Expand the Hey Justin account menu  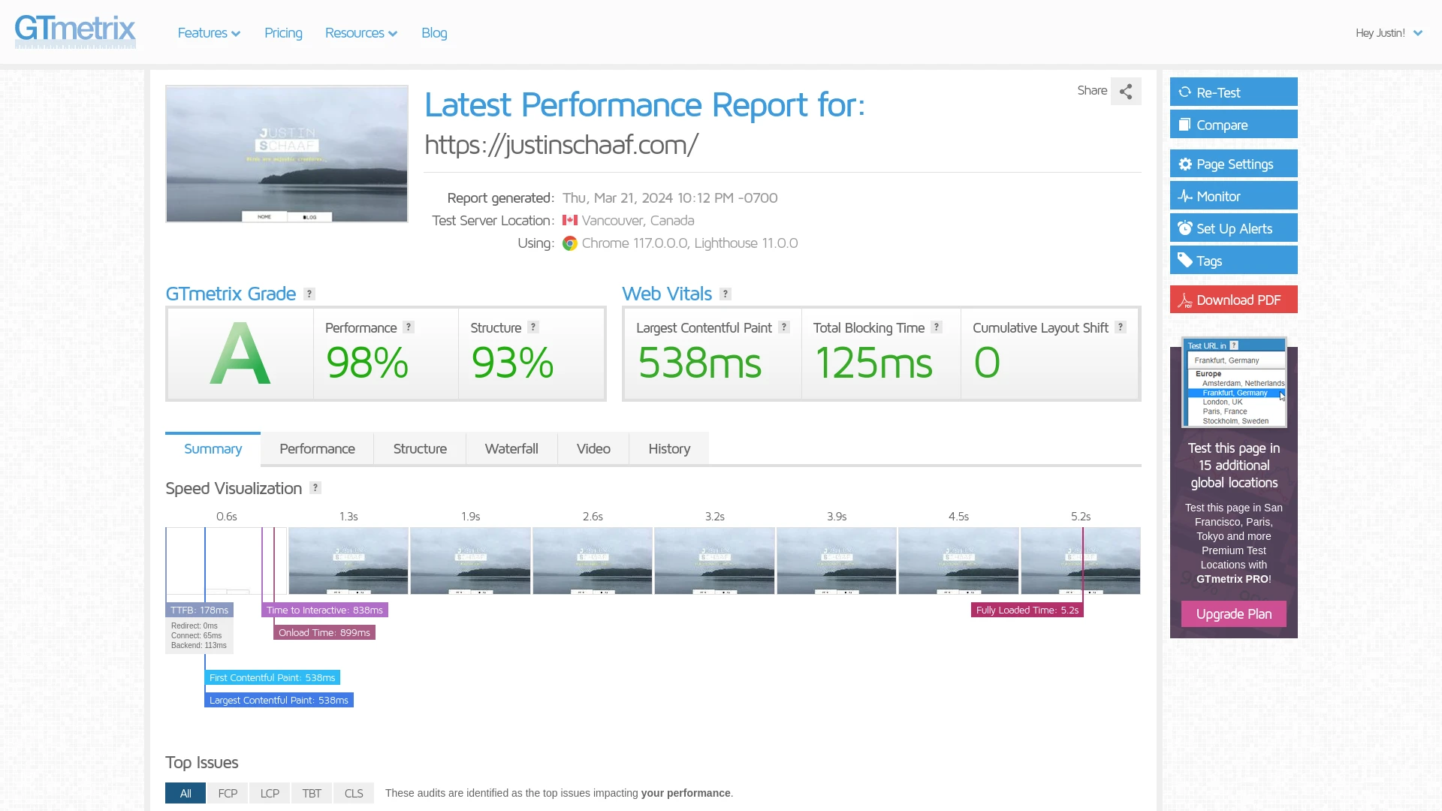point(1389,33)
